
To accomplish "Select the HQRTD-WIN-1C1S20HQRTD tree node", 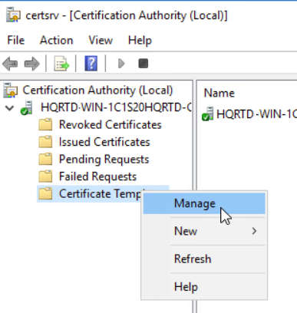I will tap(116, 107).
